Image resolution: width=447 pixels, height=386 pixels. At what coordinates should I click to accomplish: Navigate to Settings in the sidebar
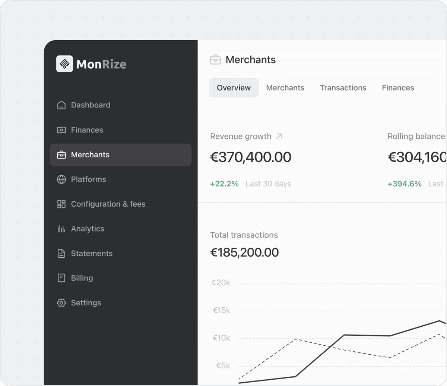[x=86, y=302]
